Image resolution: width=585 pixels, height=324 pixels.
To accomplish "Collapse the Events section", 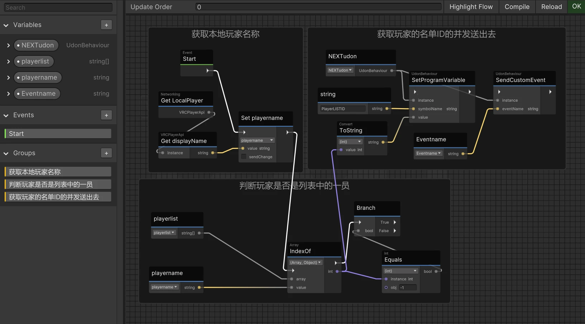I will pyautogui.click(x=6, y=116).
